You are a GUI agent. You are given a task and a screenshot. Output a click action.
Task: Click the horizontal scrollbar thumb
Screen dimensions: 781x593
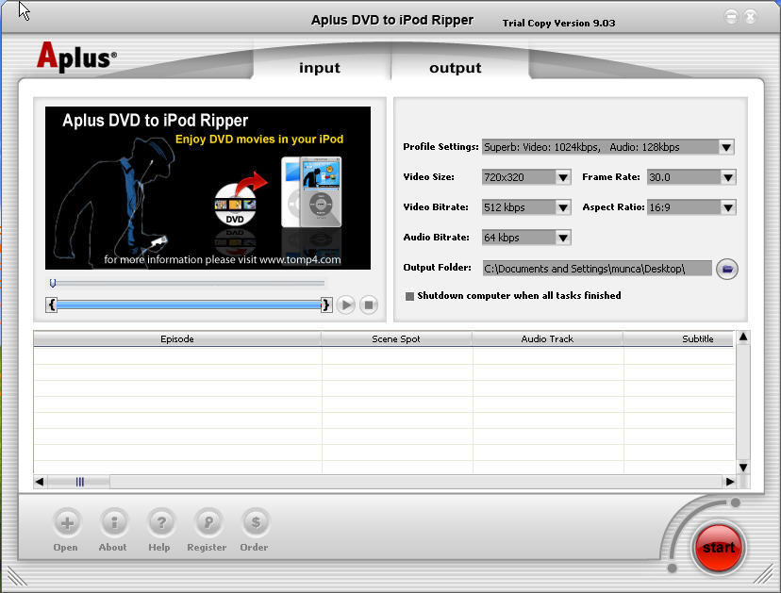click(79, 482)
